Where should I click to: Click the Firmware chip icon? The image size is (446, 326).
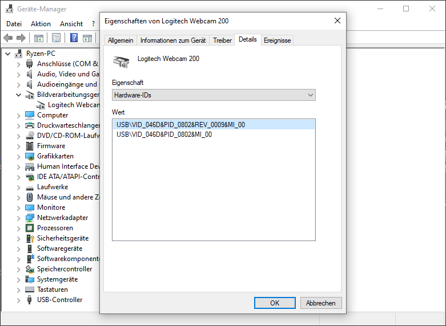(x=30, y=146)
